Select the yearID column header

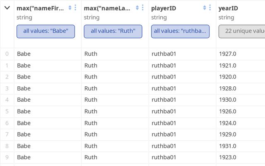pyautogui.click(x=228, y=8)
